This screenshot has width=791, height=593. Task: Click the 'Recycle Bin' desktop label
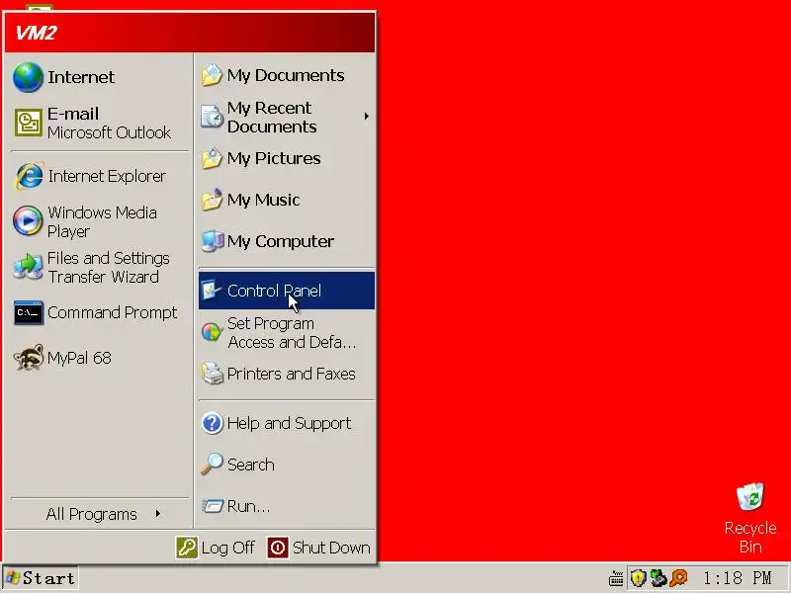click(750, 537)
